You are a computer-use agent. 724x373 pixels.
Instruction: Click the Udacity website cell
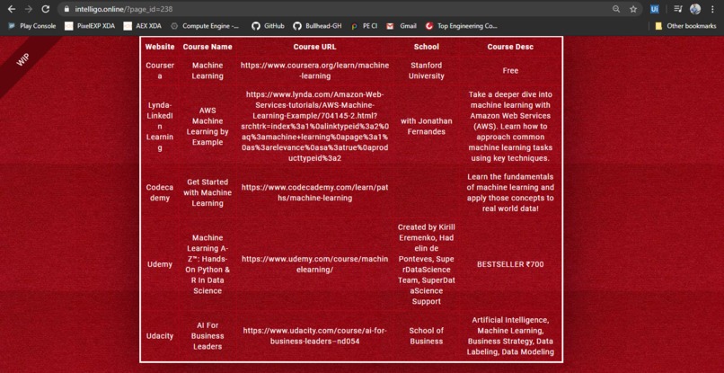pyautogui.click(x=160, y=336)
